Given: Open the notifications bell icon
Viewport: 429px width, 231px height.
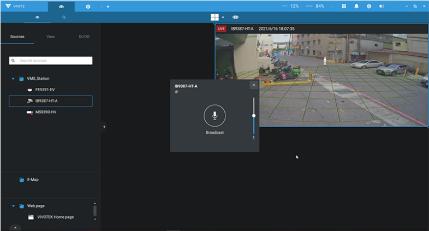Looking at the screenshot, I should click(x=356, y=7).
